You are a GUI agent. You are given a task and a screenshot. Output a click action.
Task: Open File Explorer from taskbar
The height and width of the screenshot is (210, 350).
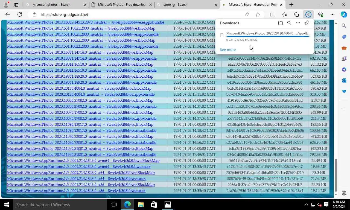pos(141,205)
